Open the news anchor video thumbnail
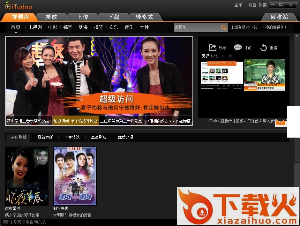The width and height of the screenshot is (300, 226). pyautogui.click(x=265, y=75)
